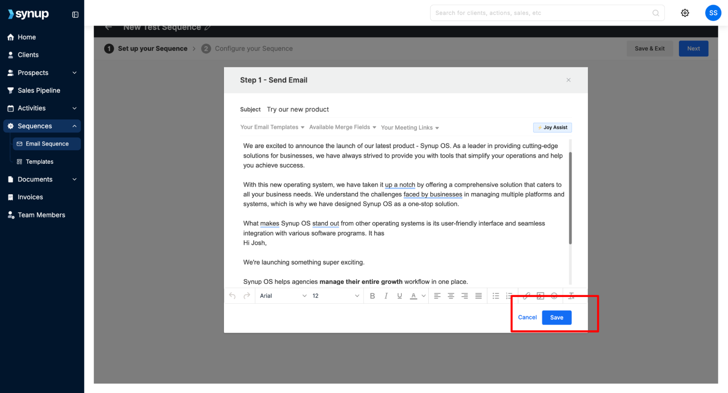Click Joy Assist button

tap(552, 127)
